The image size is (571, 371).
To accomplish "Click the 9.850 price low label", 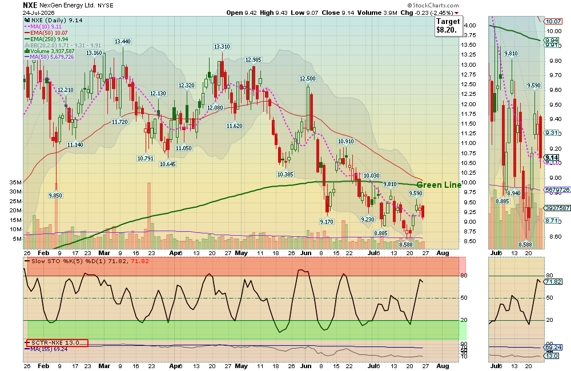I will point(55,196).
